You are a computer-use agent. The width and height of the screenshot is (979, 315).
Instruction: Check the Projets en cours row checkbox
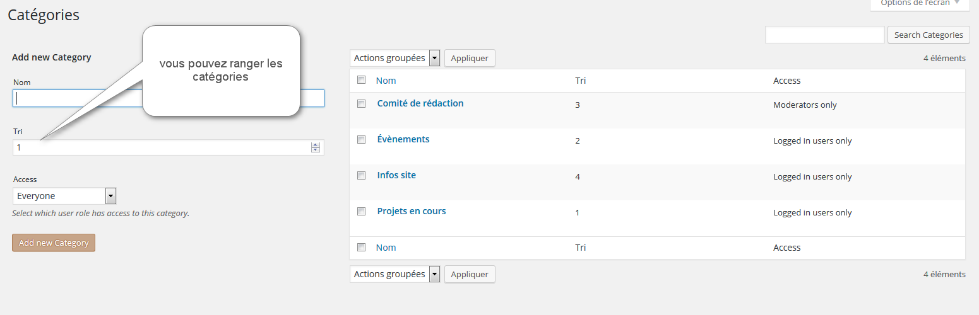[362, 211]
